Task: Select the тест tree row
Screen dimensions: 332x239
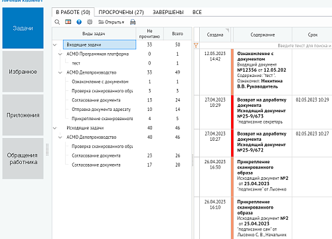Action: [122, 63]
